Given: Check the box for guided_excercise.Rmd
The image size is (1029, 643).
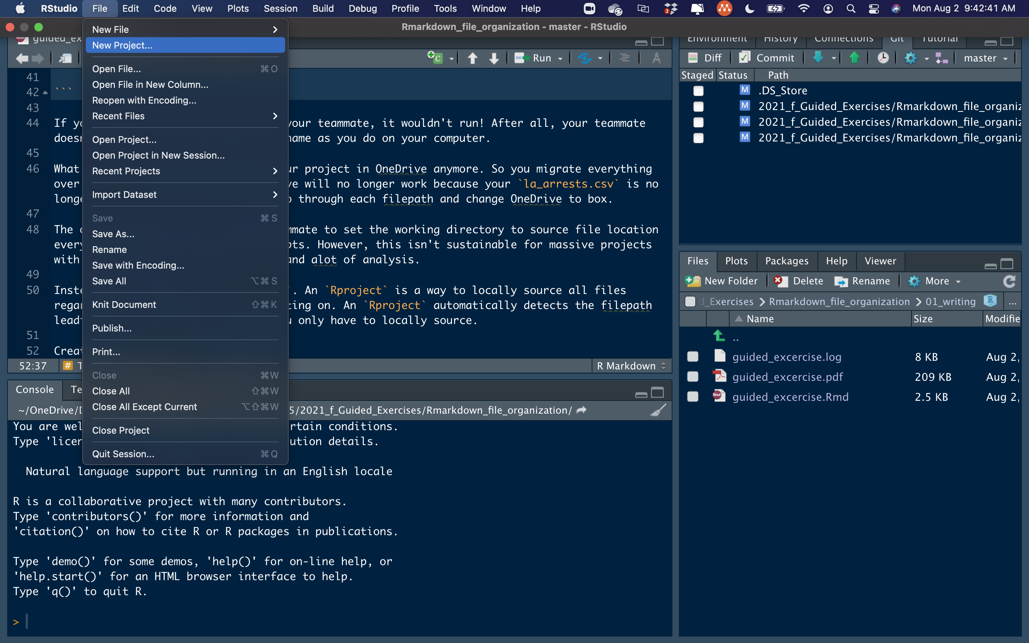Looking at the screenshot, I should point(693,397).
